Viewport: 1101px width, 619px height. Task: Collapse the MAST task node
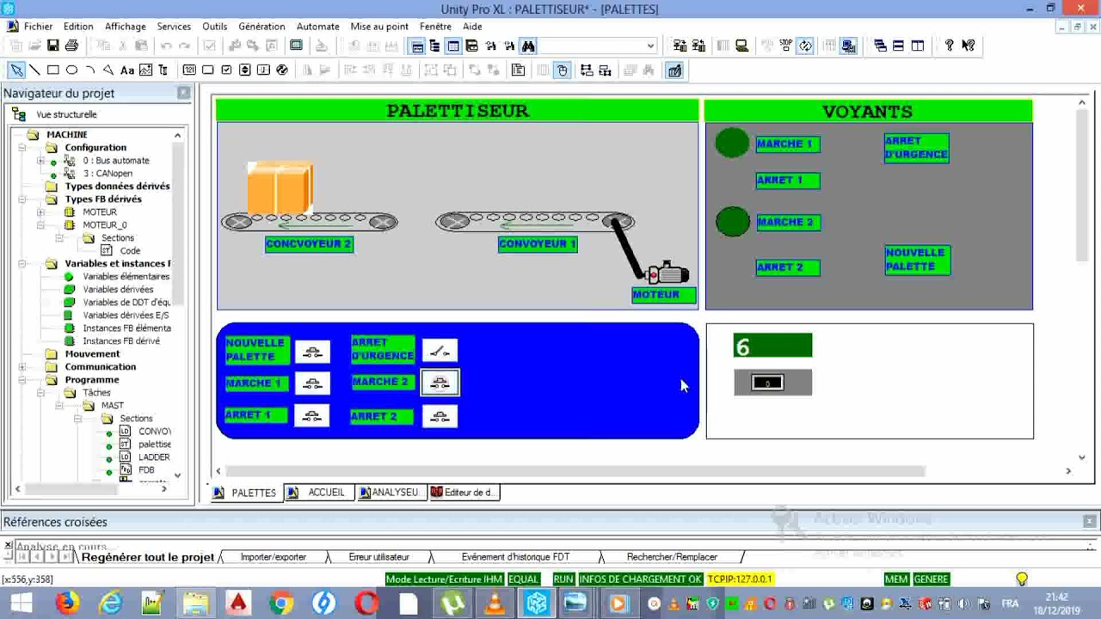point(58,406)
